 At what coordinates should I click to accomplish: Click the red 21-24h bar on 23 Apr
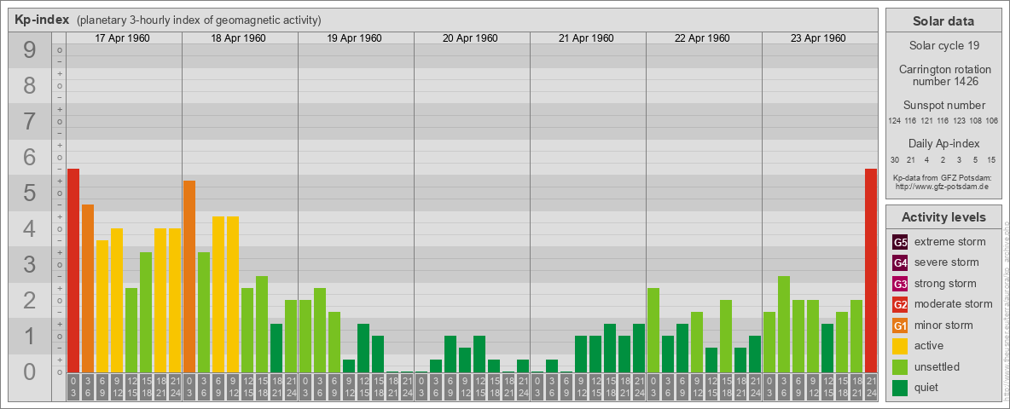click(x=870, y=270)
